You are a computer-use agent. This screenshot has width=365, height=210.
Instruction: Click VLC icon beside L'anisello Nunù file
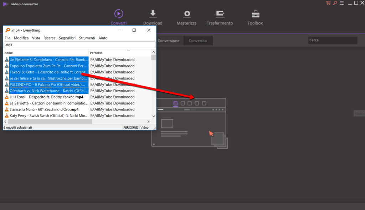(6, 109)
